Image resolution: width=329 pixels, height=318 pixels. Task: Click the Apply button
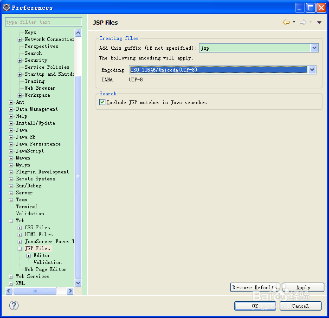(303, 287)
